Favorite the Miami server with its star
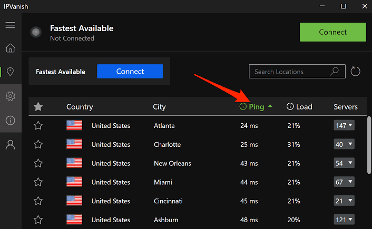Image resolution: width=372 pixels, height=229 pixels. coord(38,182)
